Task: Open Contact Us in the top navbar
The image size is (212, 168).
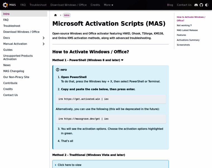Action: coord(184,5)
